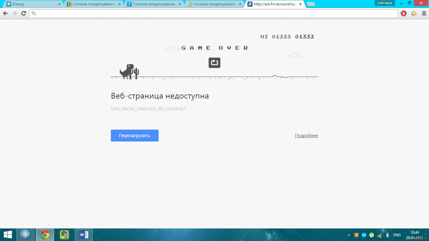Click the ENG language indicator

click(397, 235)
